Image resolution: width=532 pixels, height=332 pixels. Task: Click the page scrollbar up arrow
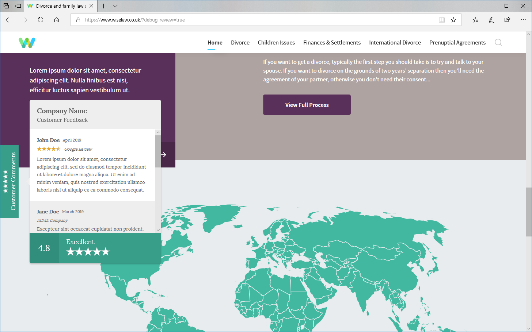(529, 34)
